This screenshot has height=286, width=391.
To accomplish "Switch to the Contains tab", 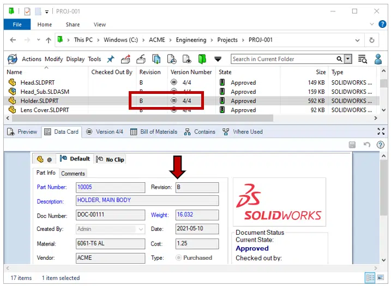I will pos(200,132).
